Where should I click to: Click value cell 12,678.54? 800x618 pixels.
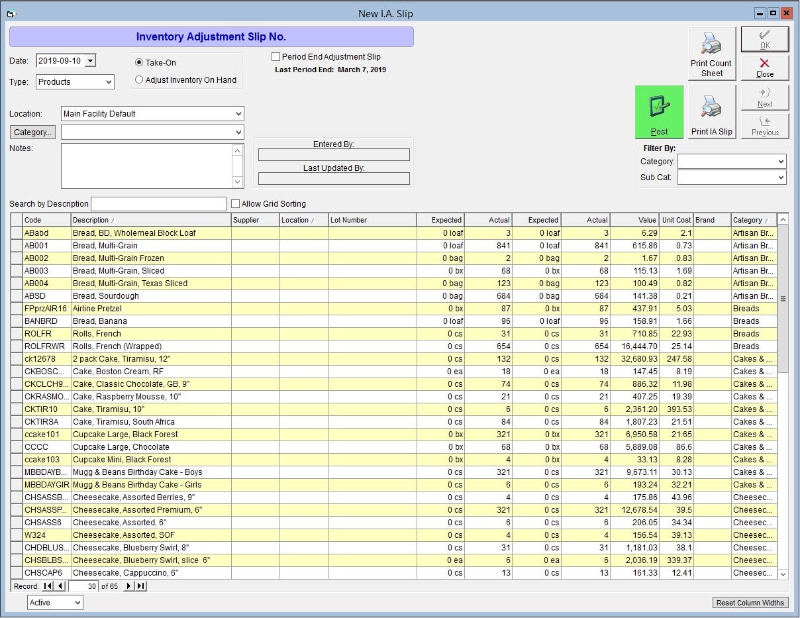tap(634, 510)
